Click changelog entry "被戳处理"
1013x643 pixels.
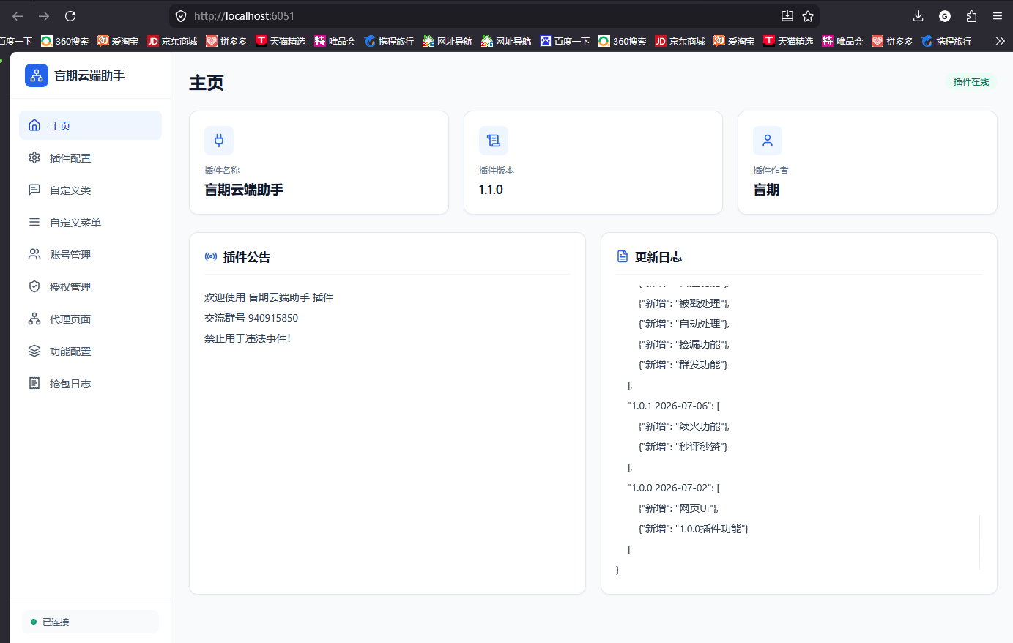point(684,303)
